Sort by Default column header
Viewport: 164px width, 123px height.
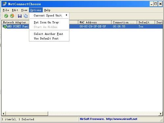tap(146, 22)
